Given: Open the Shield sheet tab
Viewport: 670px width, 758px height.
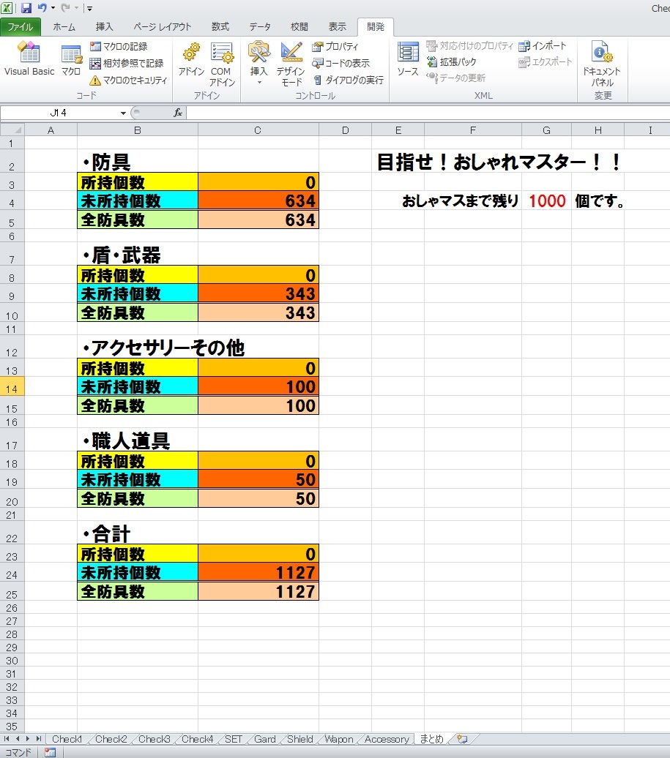Looking at the screenshot, I should point(300,739).
